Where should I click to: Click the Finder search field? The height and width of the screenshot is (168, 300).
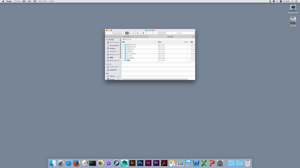coord(180,33)
